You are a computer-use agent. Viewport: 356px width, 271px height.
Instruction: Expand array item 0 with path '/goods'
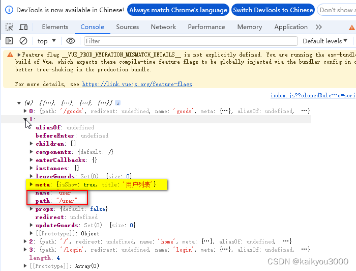25,111
